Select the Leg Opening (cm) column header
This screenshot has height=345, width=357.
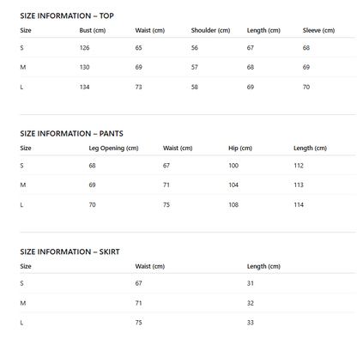pyautogui.click(x=113, y=148)
